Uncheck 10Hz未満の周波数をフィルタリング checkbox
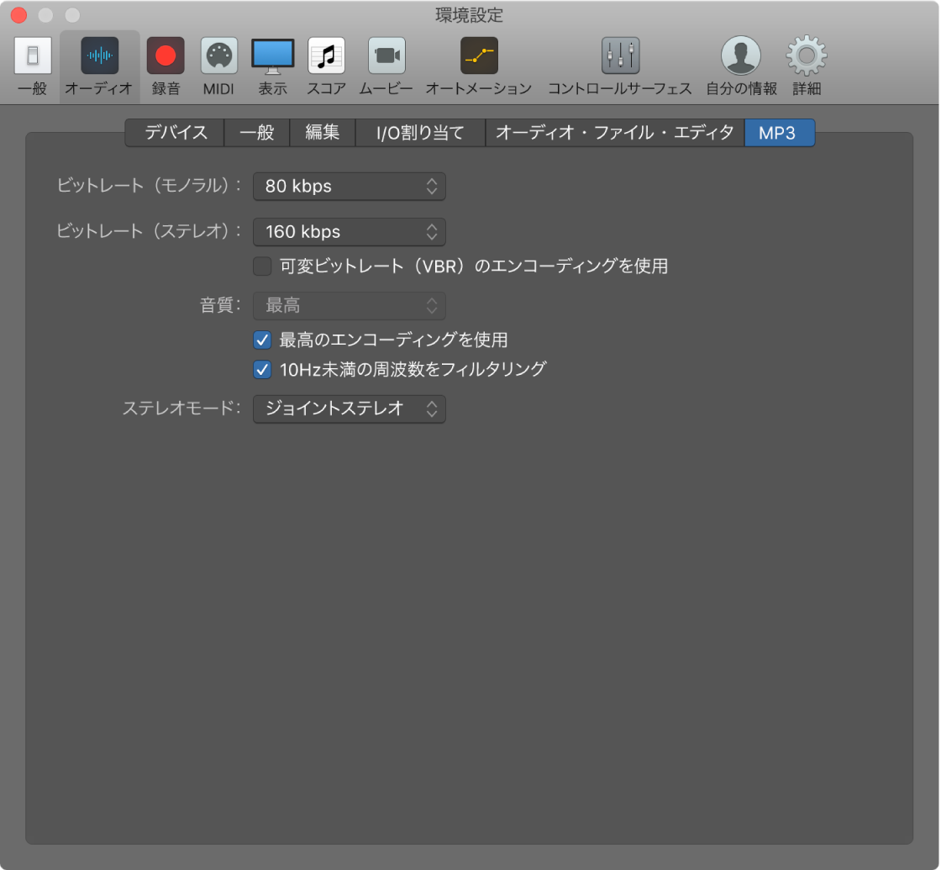Image resolution: width=941 pixels, height=870 pixels. coord(262,369)
